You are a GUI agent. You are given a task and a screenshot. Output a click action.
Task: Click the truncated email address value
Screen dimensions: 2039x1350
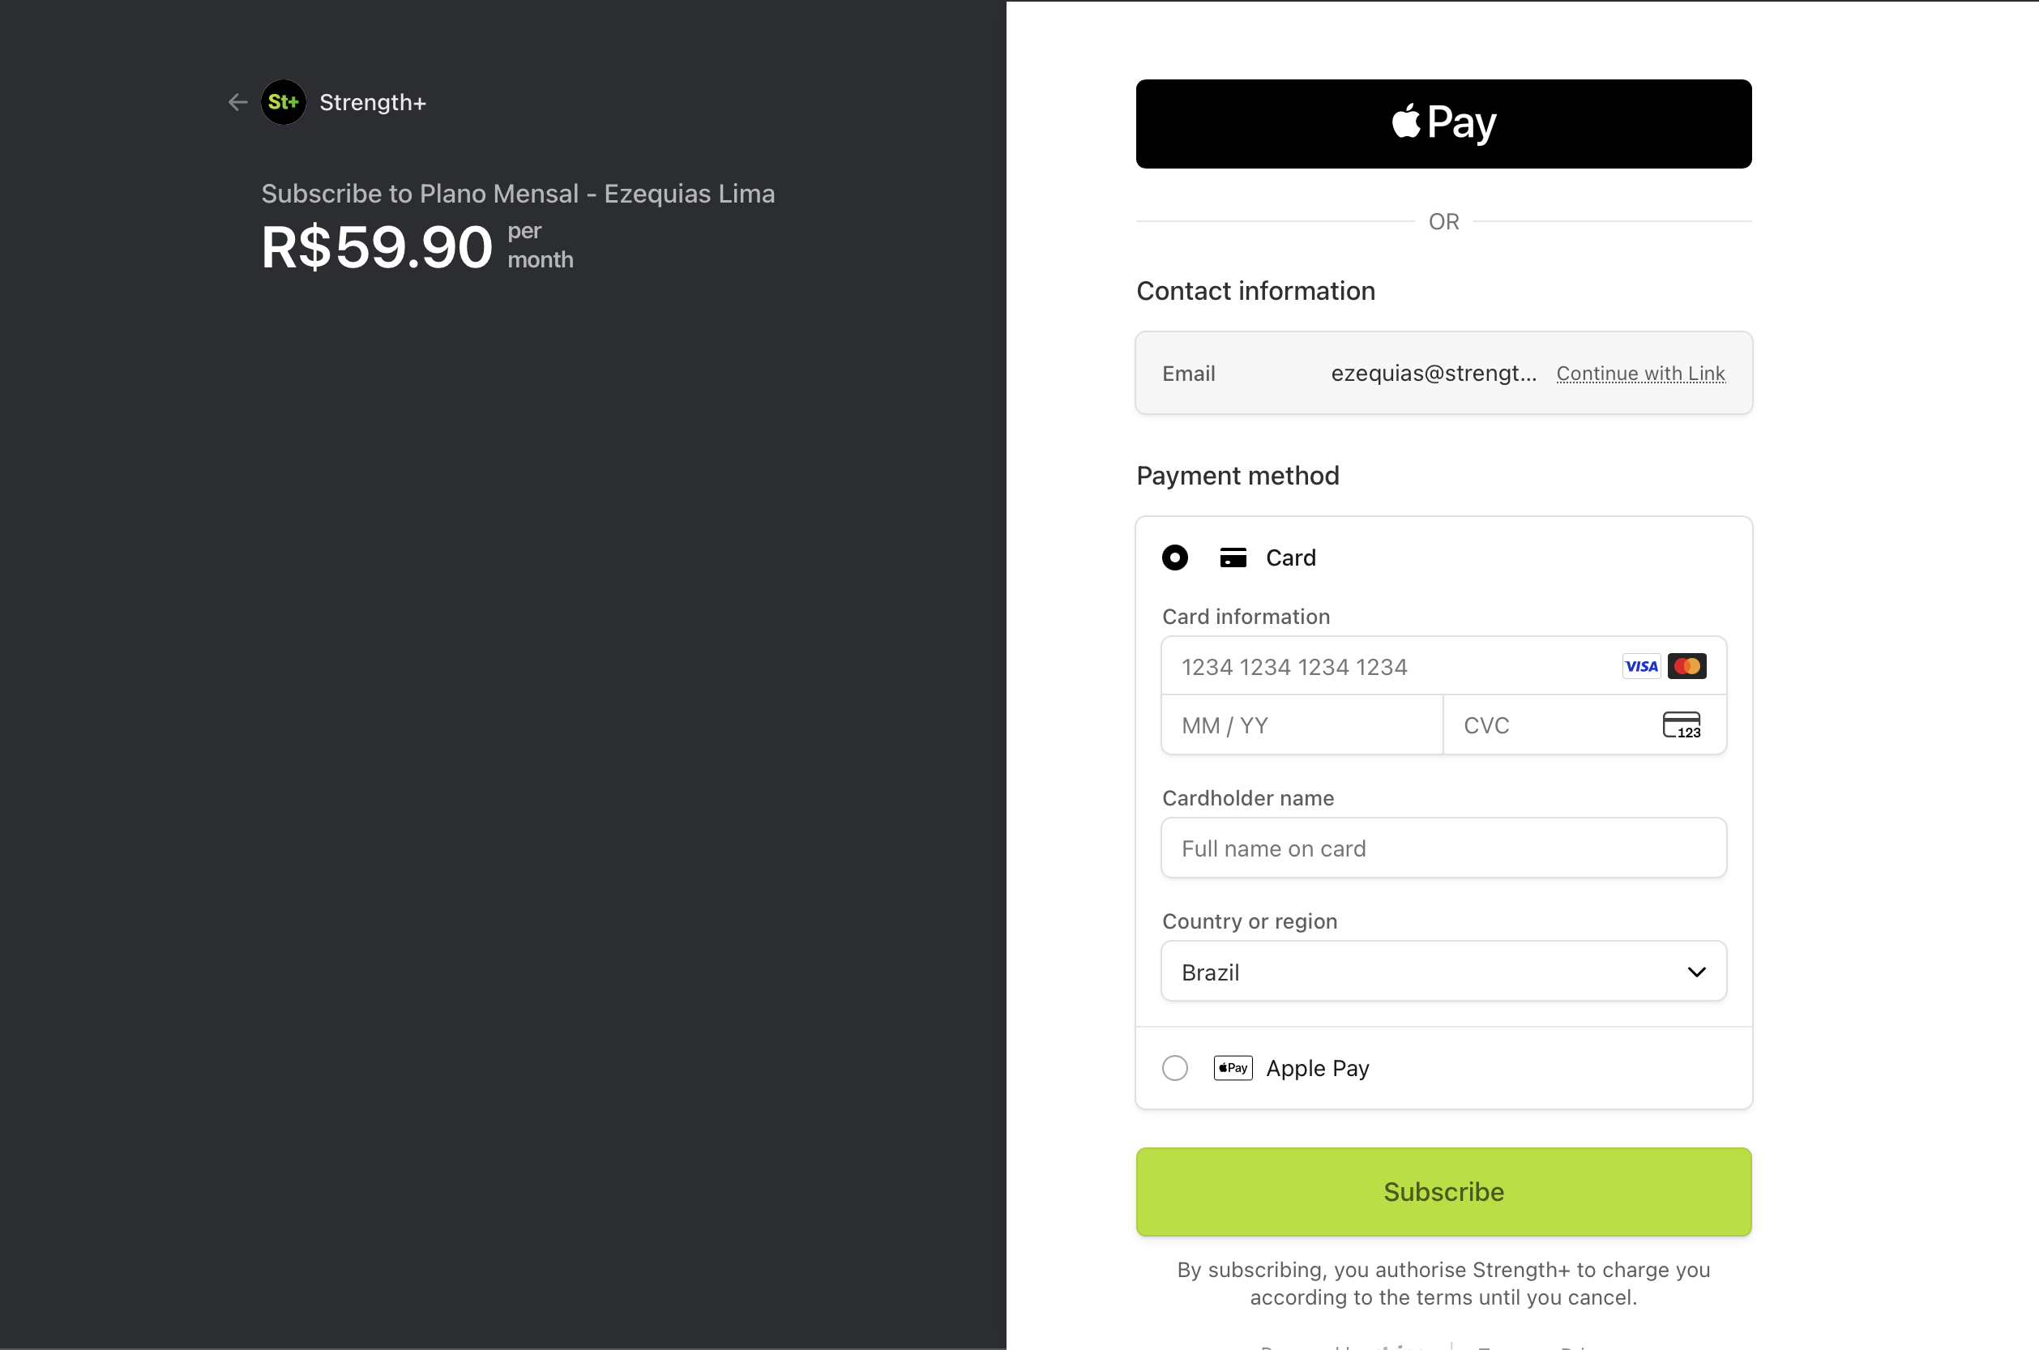[x=1432, y=373]
